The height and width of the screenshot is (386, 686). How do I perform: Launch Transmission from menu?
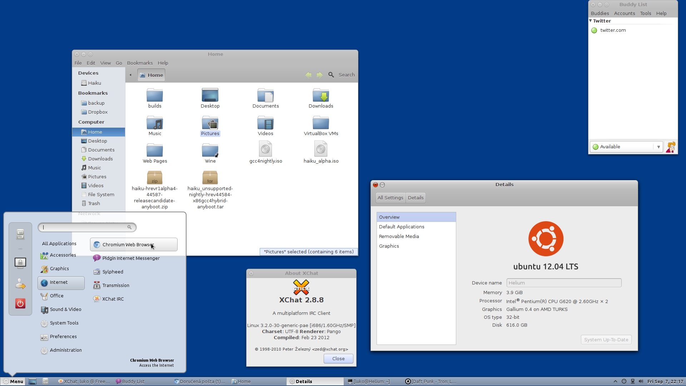134,286
